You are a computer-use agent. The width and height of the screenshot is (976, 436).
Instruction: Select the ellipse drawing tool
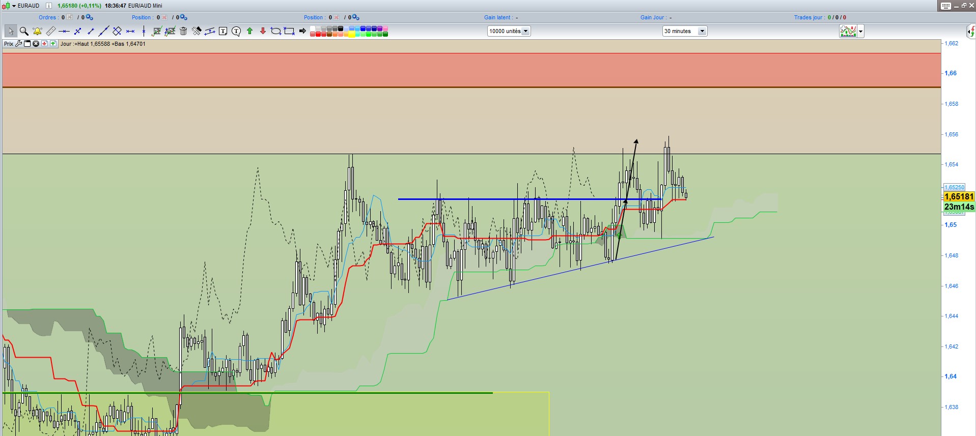(276, 31)
